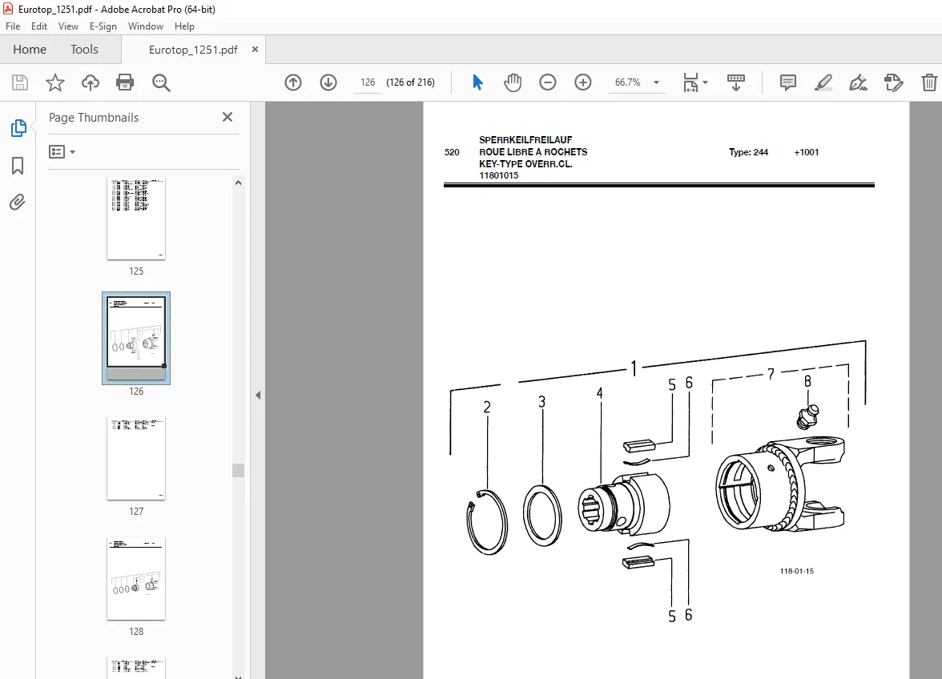942x679 pixels.
Task: Click the upload to cloud icon
Action: [x=90, y=82]
